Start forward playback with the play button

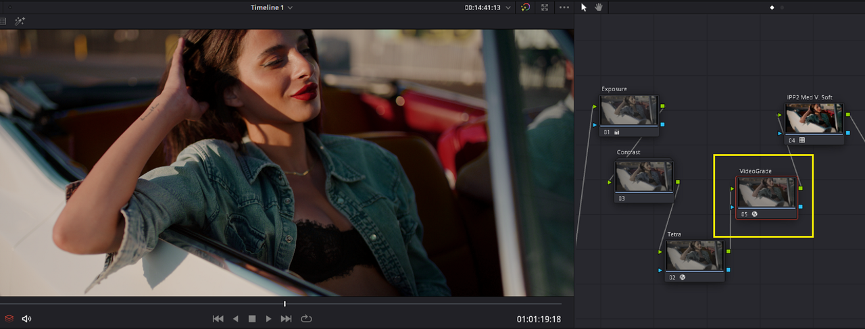click(269, 318)
